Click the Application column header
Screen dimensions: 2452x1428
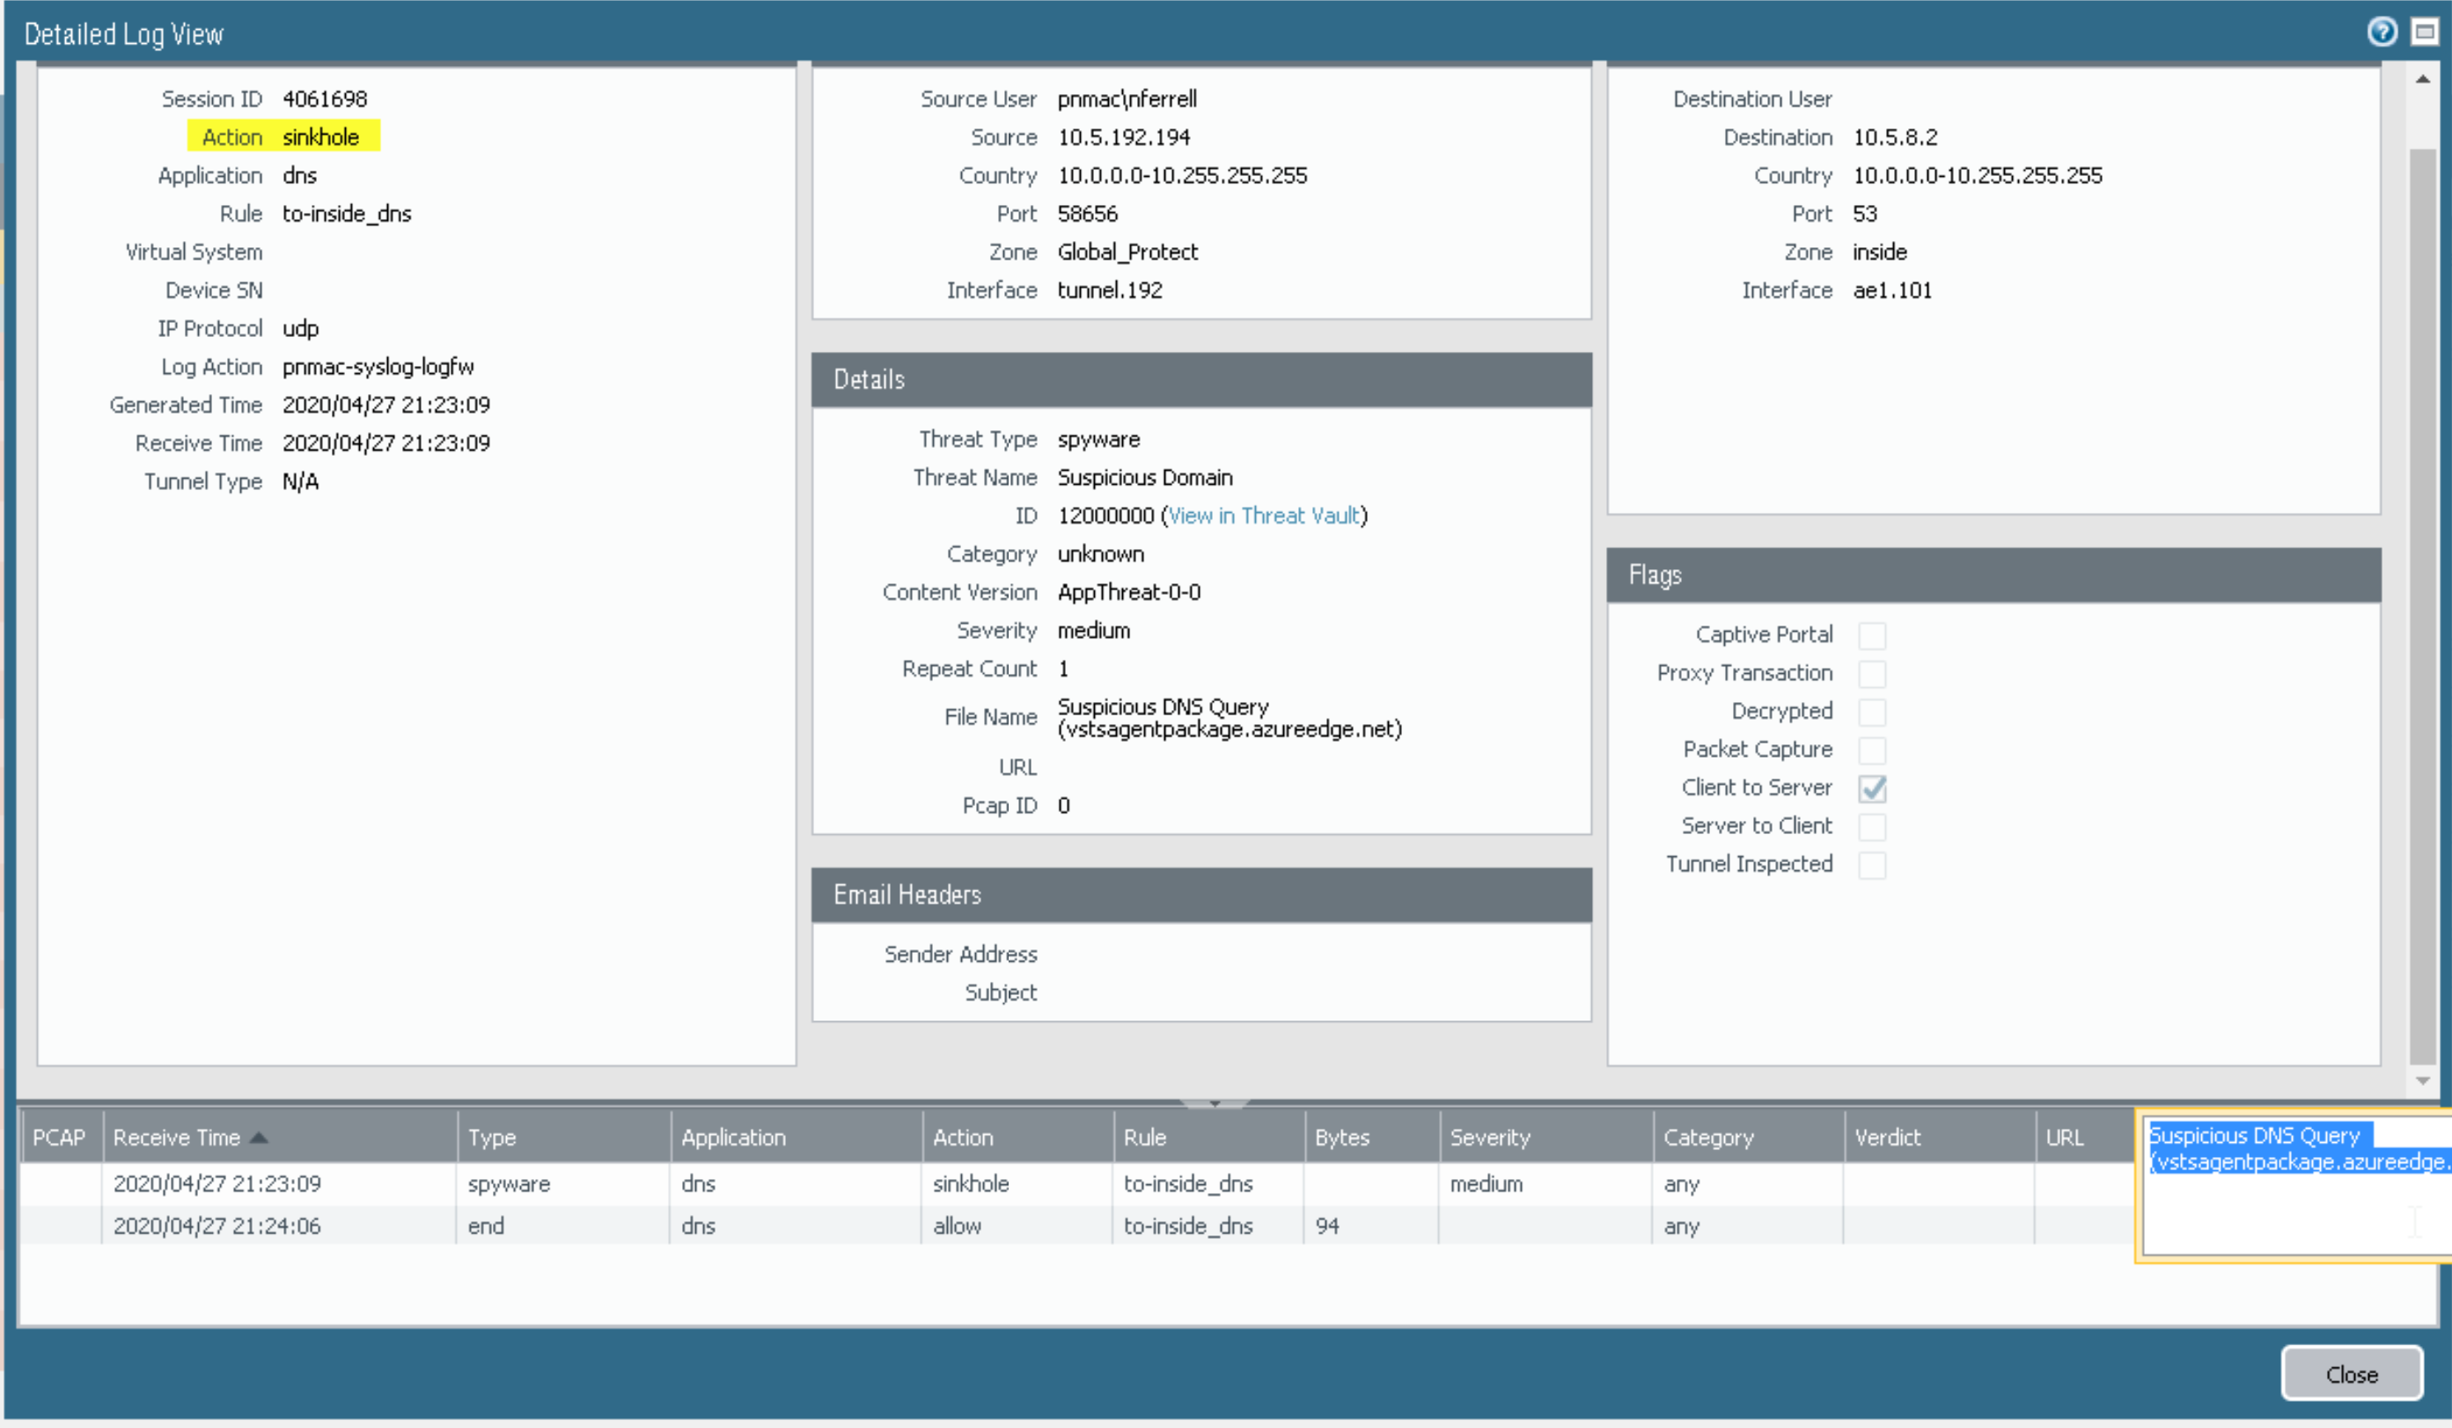click(732, 1137)
